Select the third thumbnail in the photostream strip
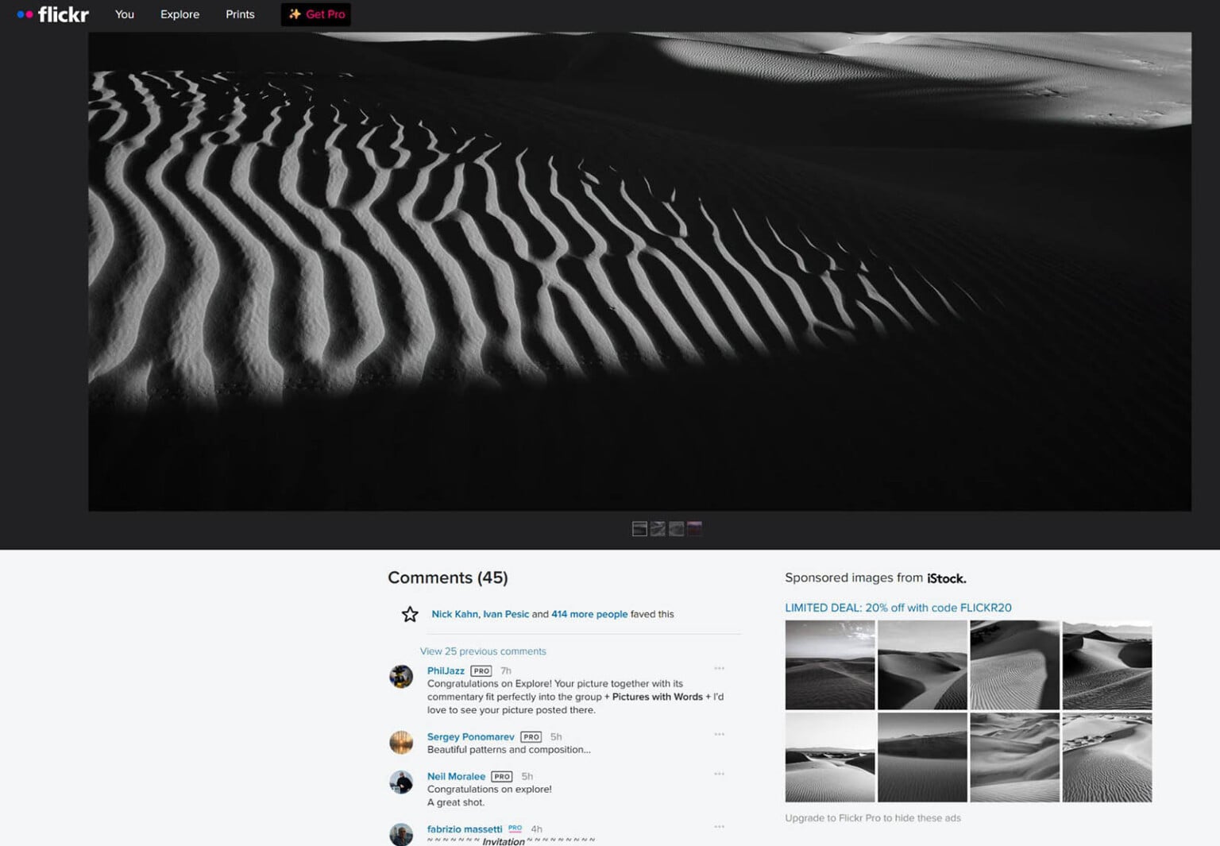 pyautogui.click(x=676, y=529)
